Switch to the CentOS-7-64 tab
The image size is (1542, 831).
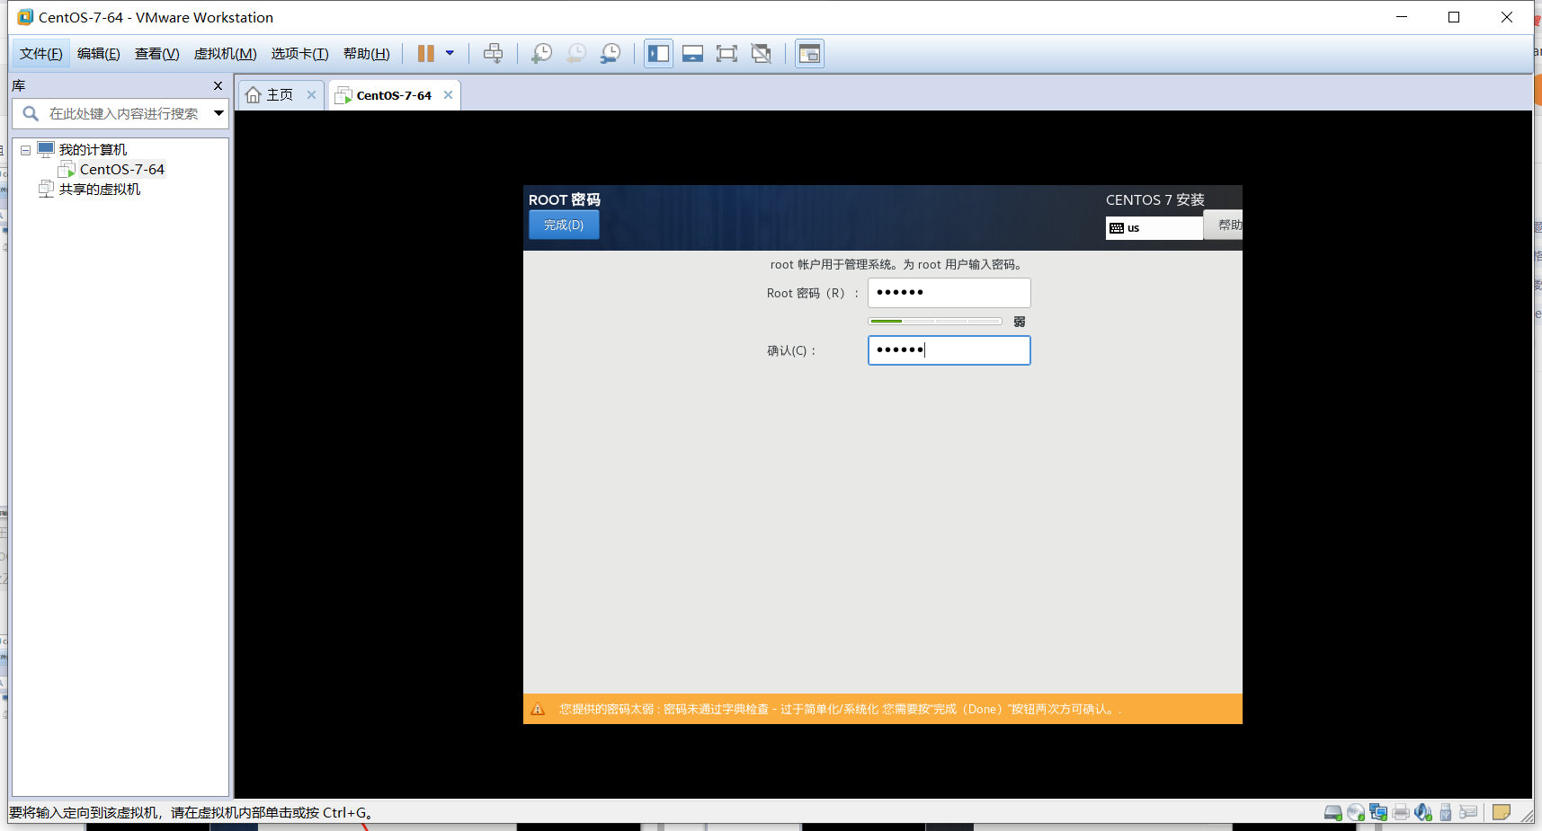point(394,95)
